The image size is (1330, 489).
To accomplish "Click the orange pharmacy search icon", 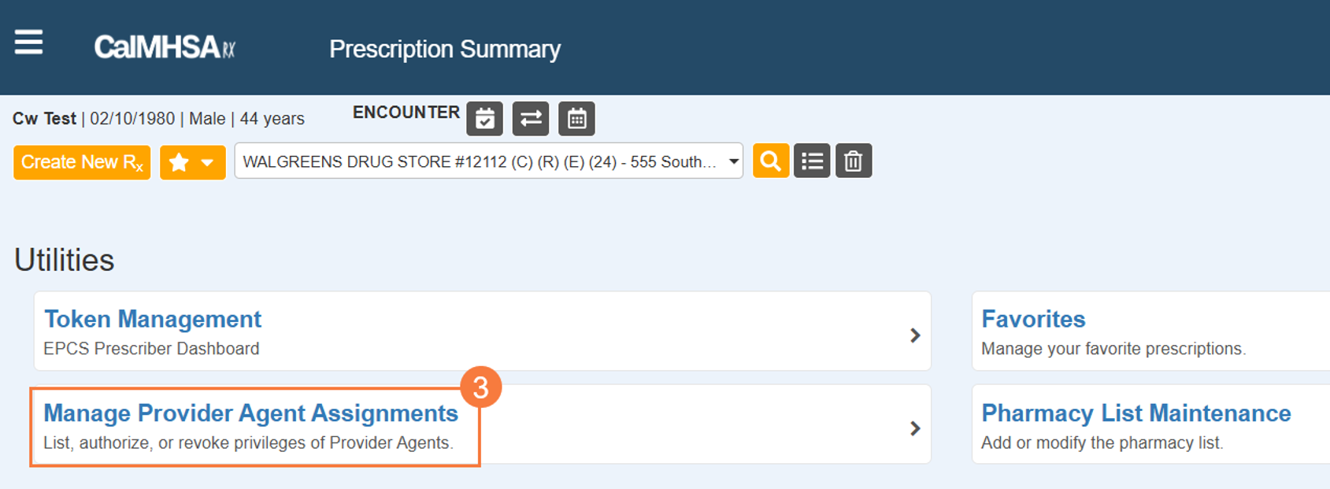I will click(771, 161).
